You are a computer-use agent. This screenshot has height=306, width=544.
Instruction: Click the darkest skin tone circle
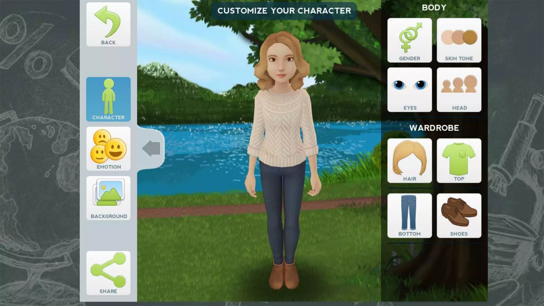[x=470, y=37]
